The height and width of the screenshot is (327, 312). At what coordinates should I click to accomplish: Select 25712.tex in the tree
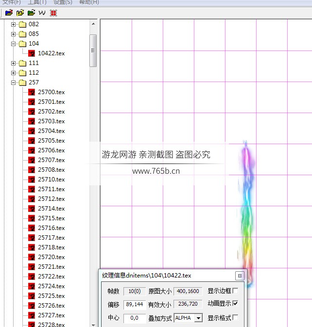coord(52,199)
